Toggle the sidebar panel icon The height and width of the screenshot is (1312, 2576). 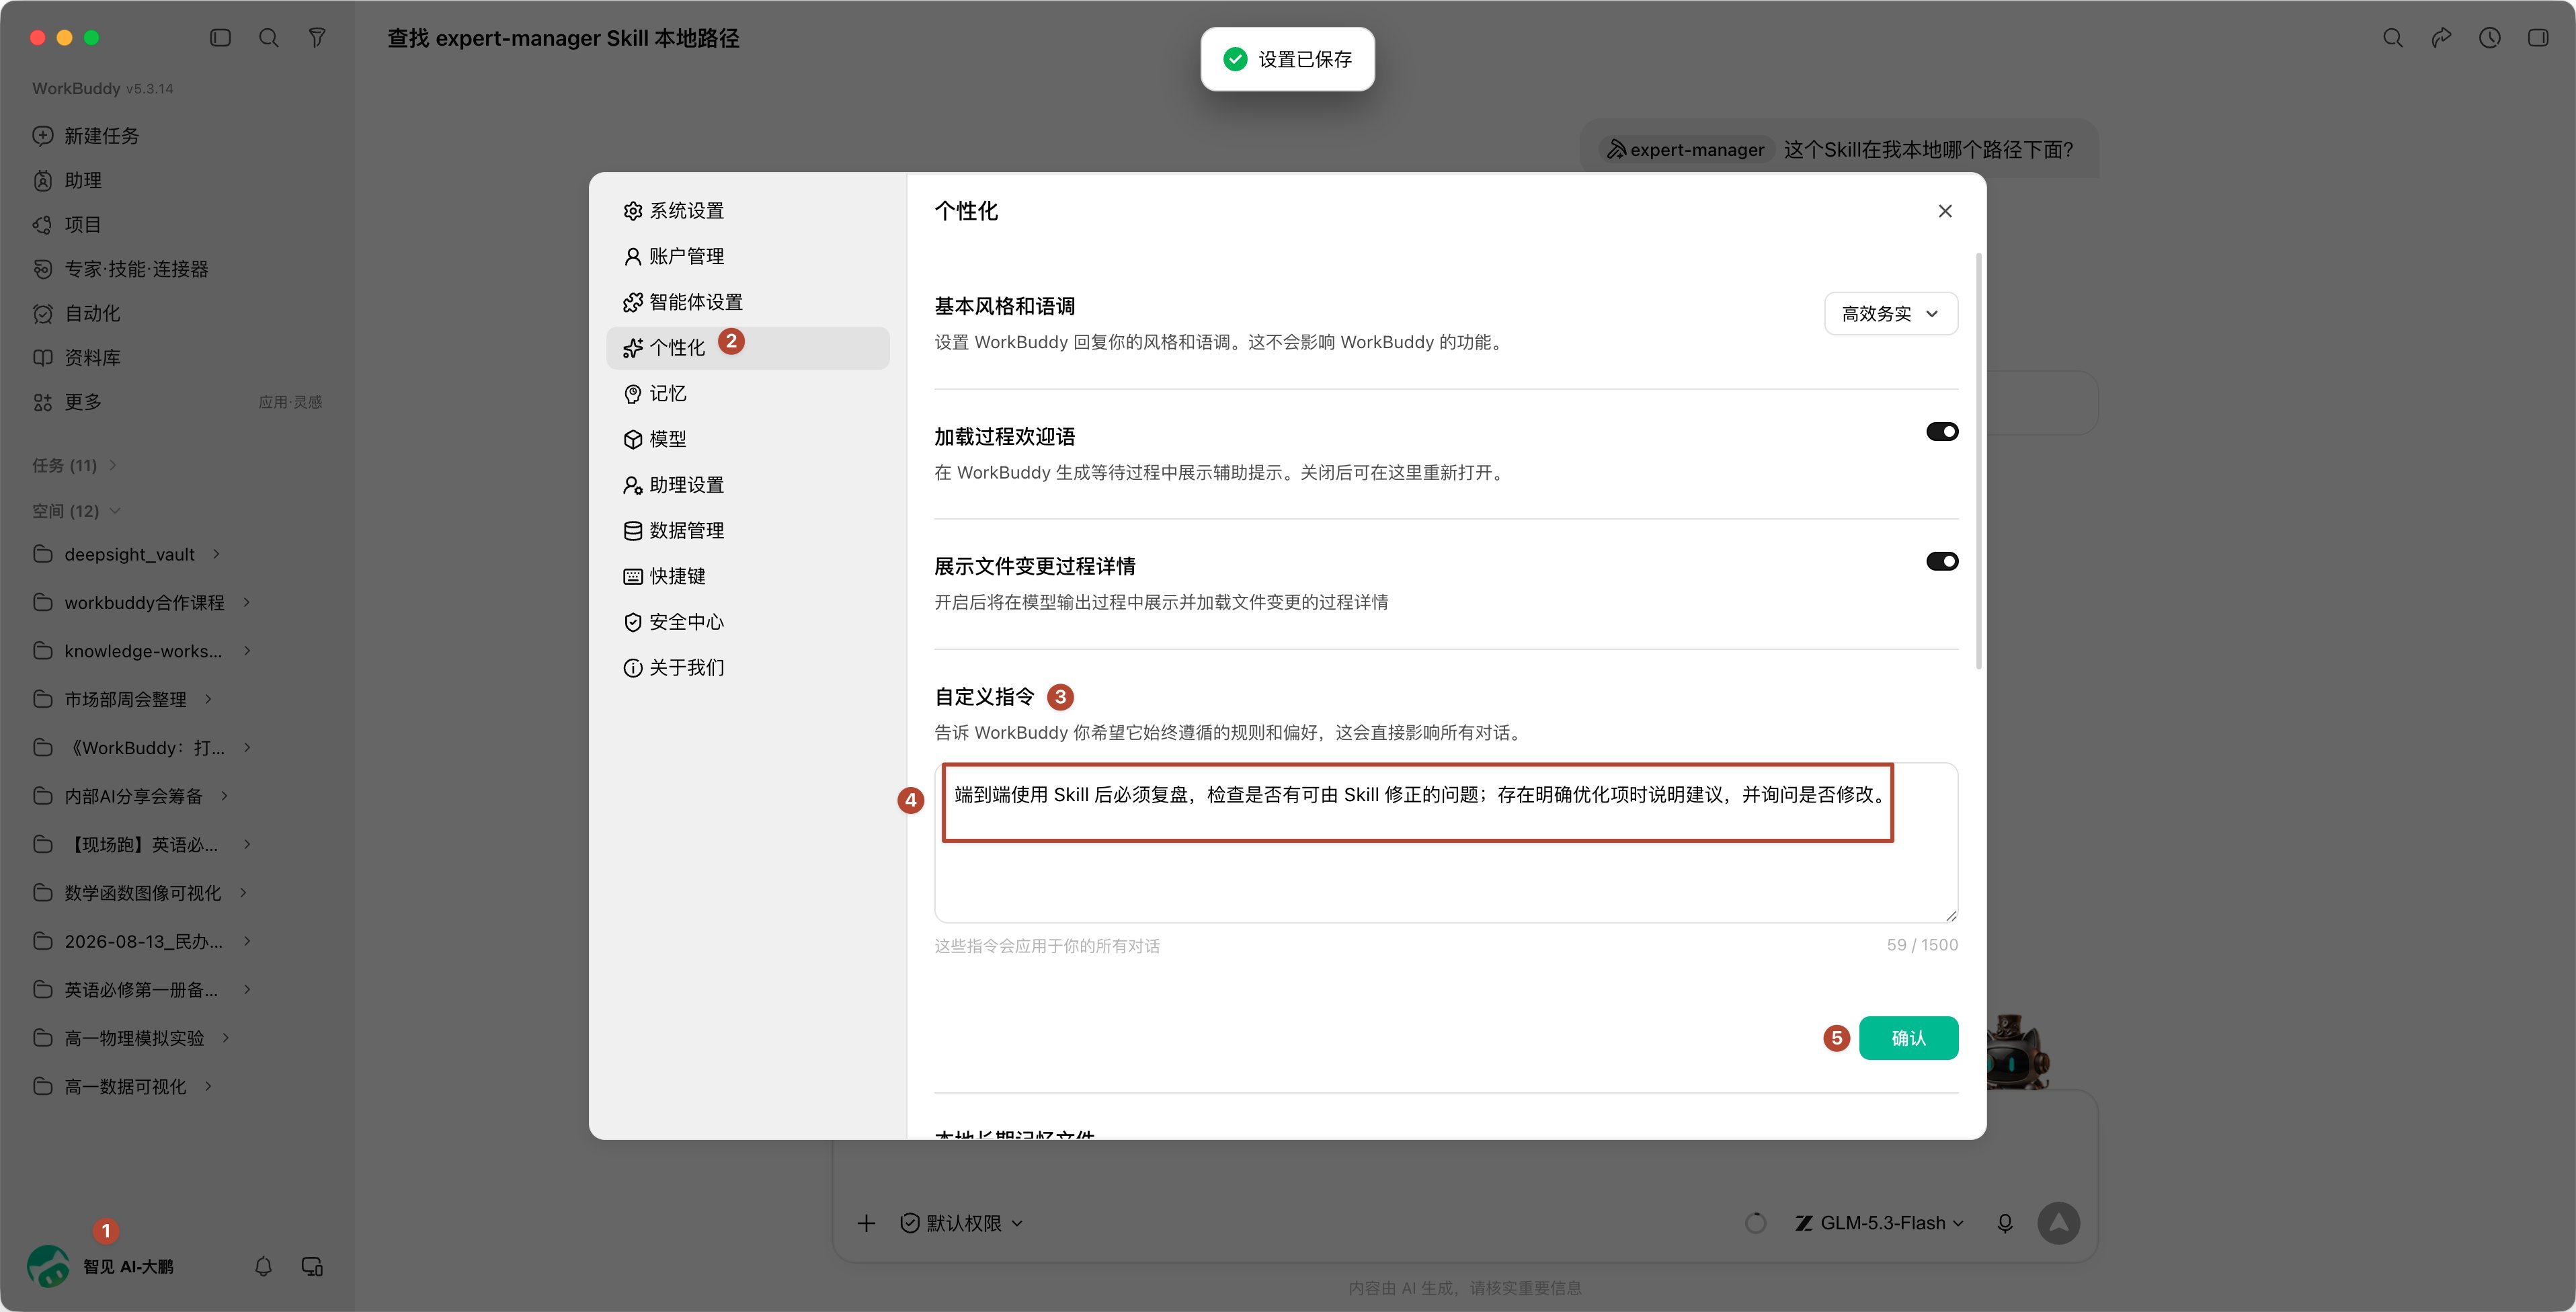click(x=220, y=38)
